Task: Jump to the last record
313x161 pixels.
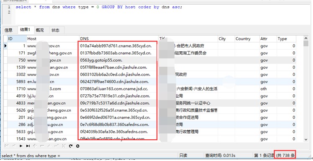Action: pyautogui.click(x=28, y=146)
